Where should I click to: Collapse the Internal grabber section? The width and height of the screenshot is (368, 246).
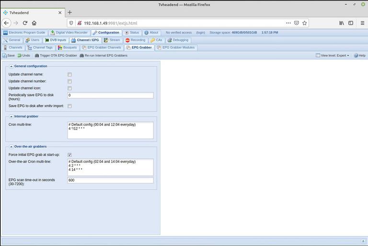click(11, 117)
